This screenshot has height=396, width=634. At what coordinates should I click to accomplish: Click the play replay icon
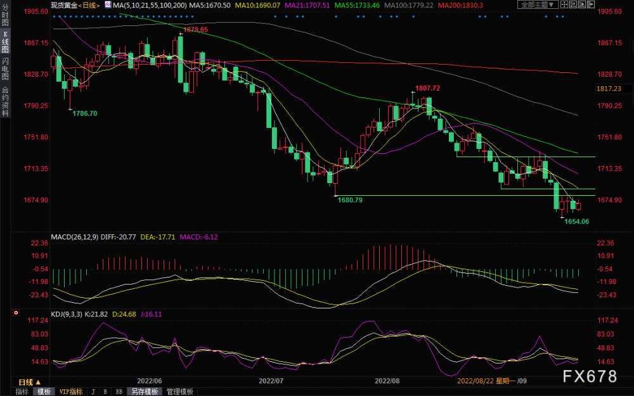point(582,4)
